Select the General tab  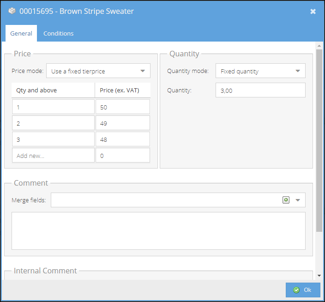pyautogui.click(x=21, y=33)
